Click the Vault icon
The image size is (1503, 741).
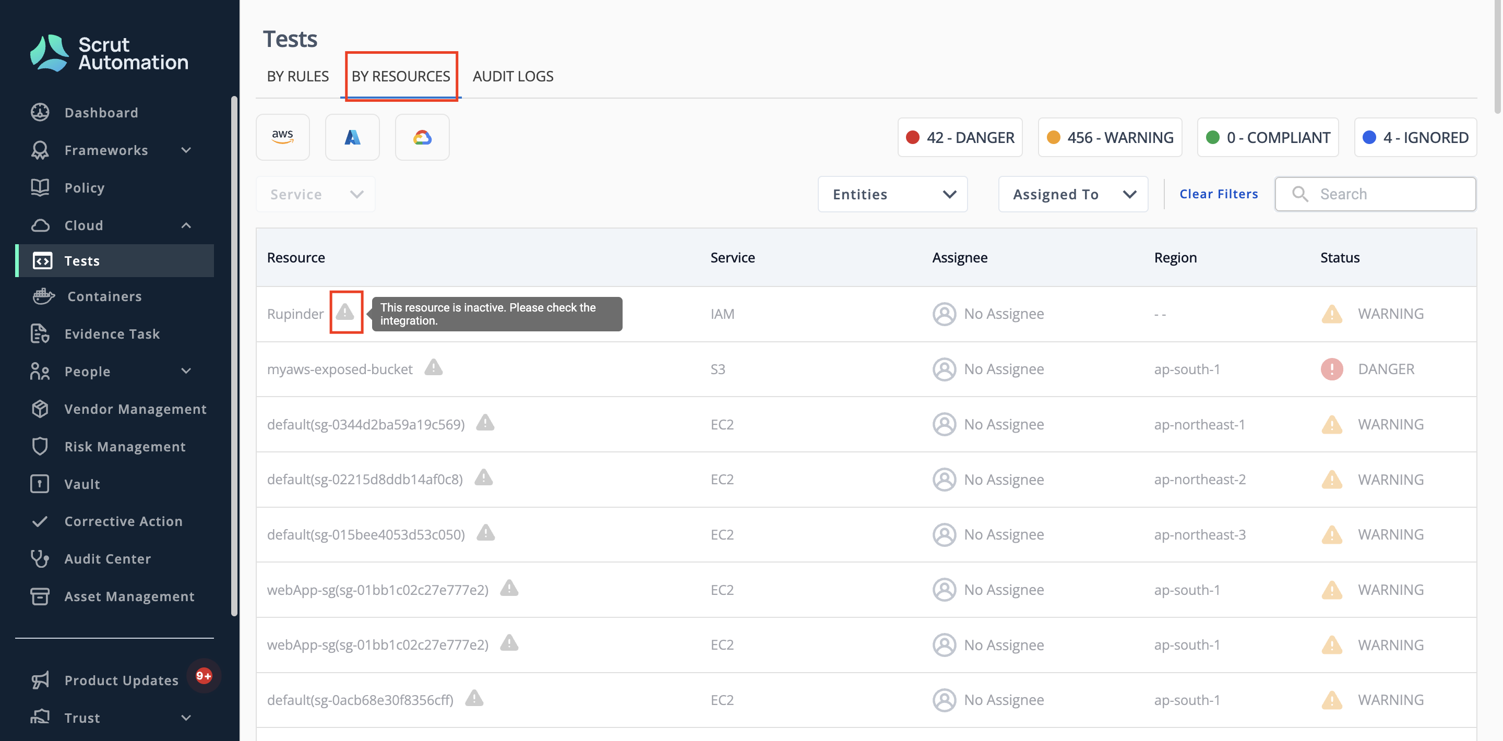40,484
